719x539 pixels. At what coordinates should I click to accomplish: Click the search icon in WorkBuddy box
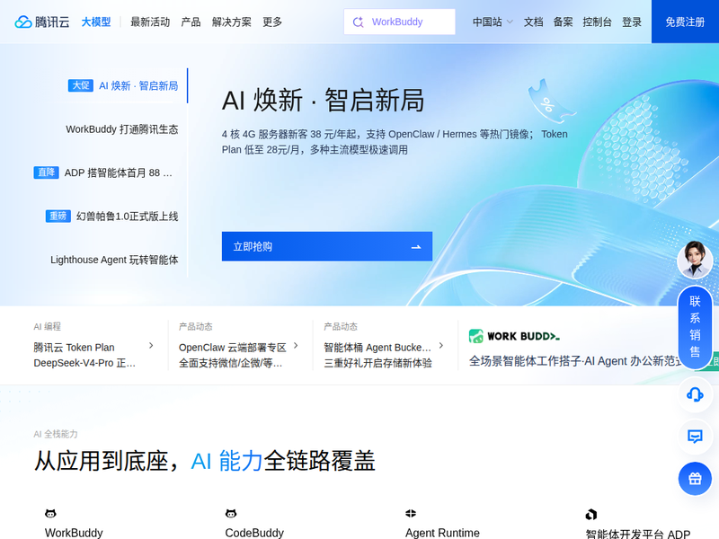click(358, 22)
